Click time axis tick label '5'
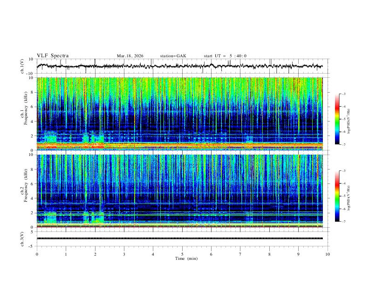The width and height of the screenshot is (369, 285). [182, 254]
